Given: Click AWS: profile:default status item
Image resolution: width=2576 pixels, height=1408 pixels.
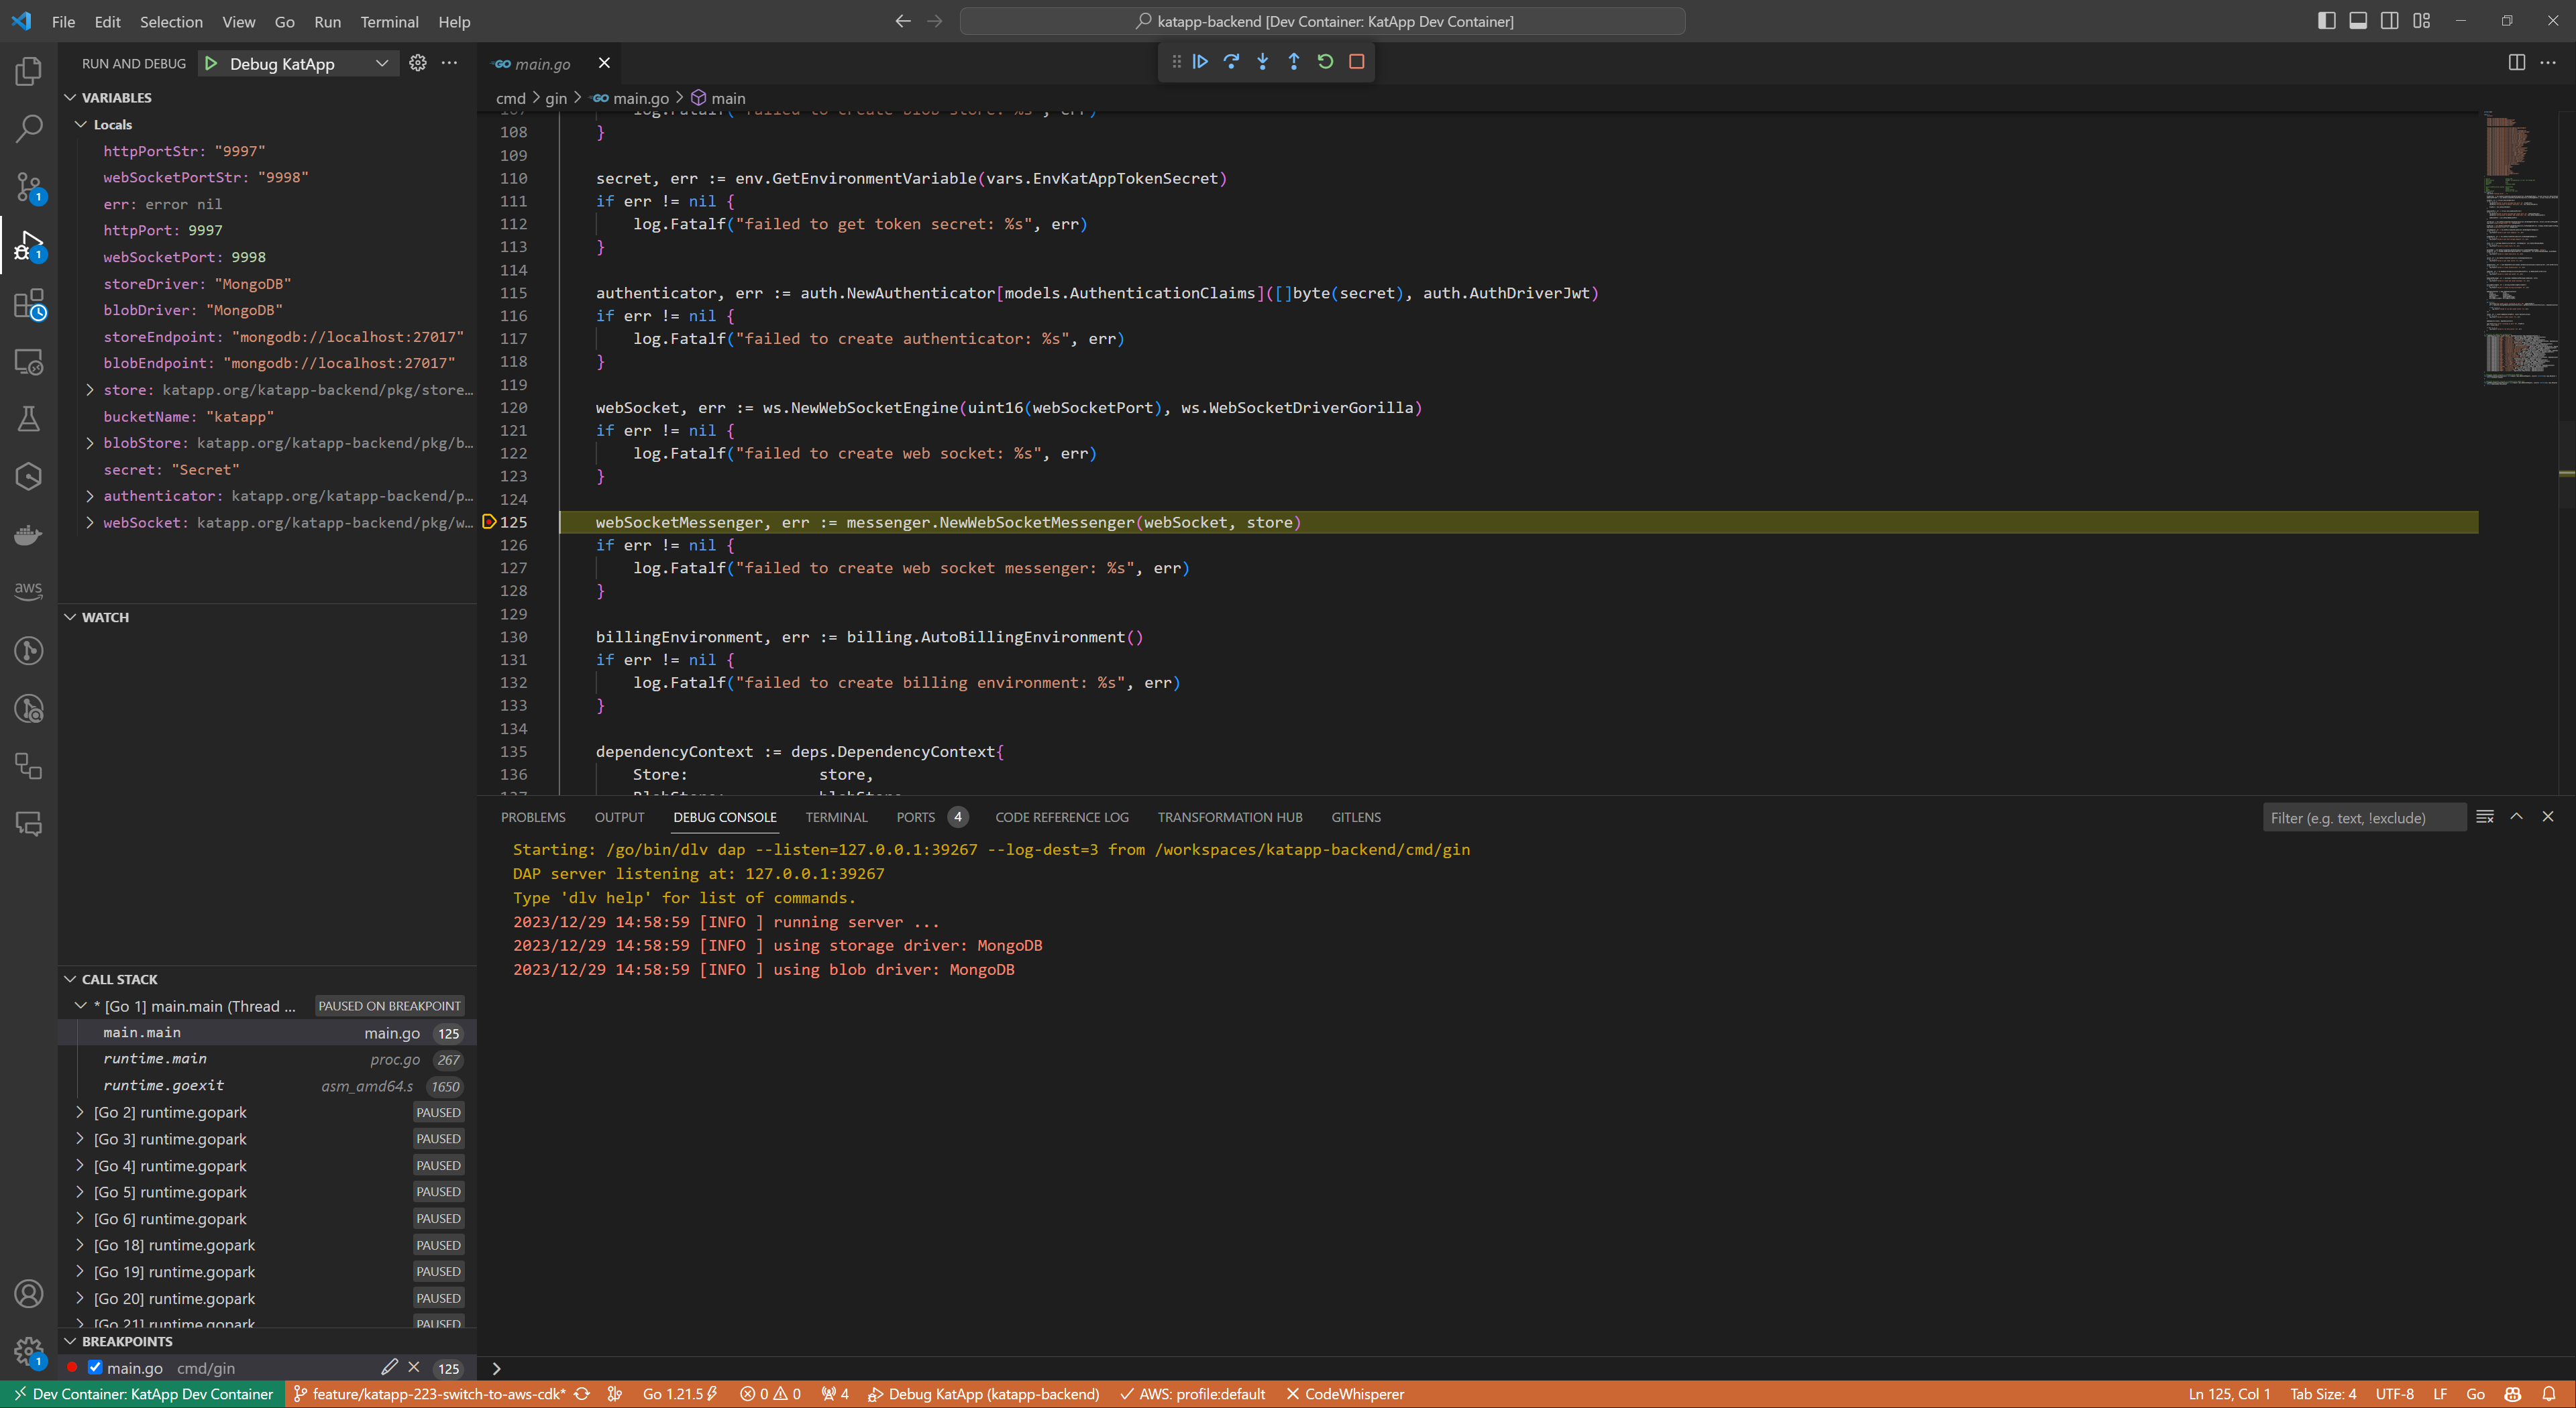Looking at the screenshot, I should click(x=1192, y=1394).
